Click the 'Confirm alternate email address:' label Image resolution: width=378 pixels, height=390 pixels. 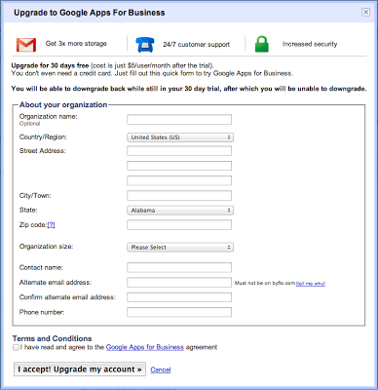click(67, 297)
